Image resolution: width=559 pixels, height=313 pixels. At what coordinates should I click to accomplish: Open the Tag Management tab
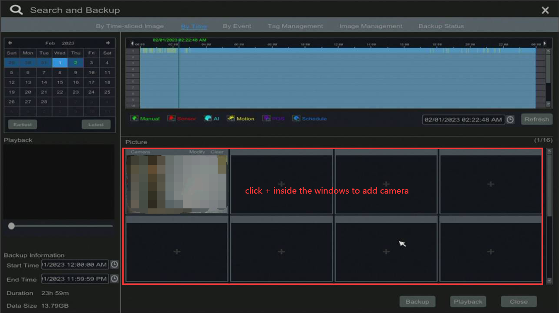pyautogui.click(x=295, y=26)
